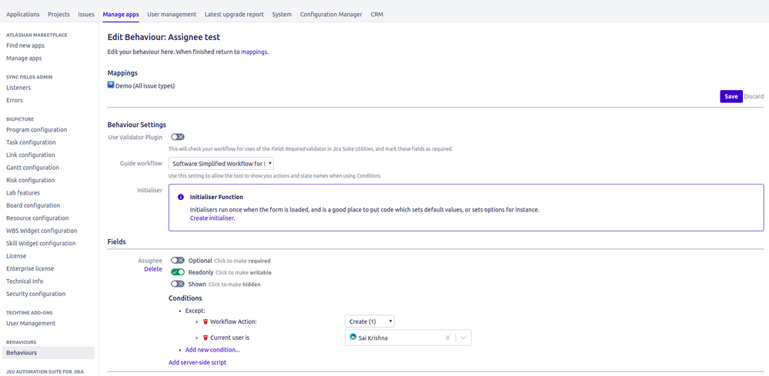Viewport: 769px width, 376px height.
Task: Click the Sai Krishna user field
Action: tap(408, 338)
